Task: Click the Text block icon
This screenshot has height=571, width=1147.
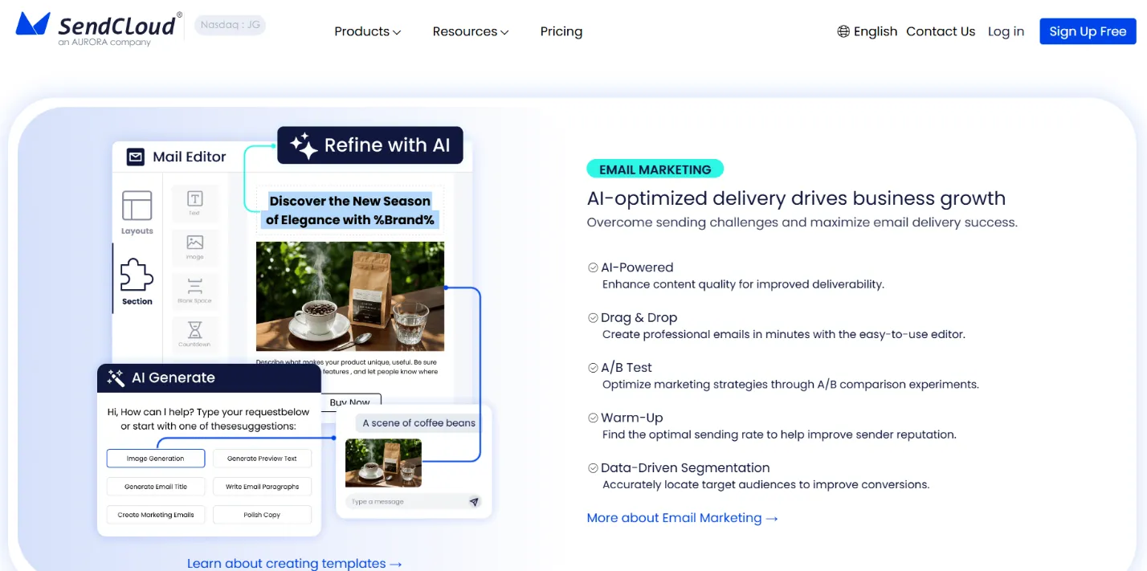Action: [x=194, y=198]
